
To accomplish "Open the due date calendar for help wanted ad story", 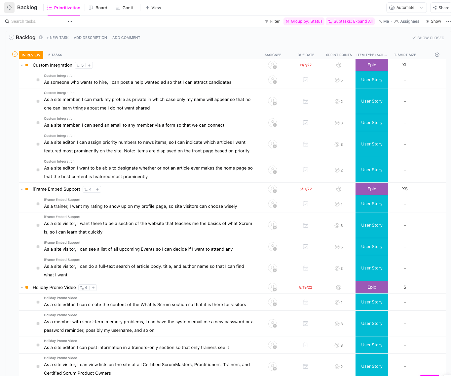I will [x=306, y=80].
